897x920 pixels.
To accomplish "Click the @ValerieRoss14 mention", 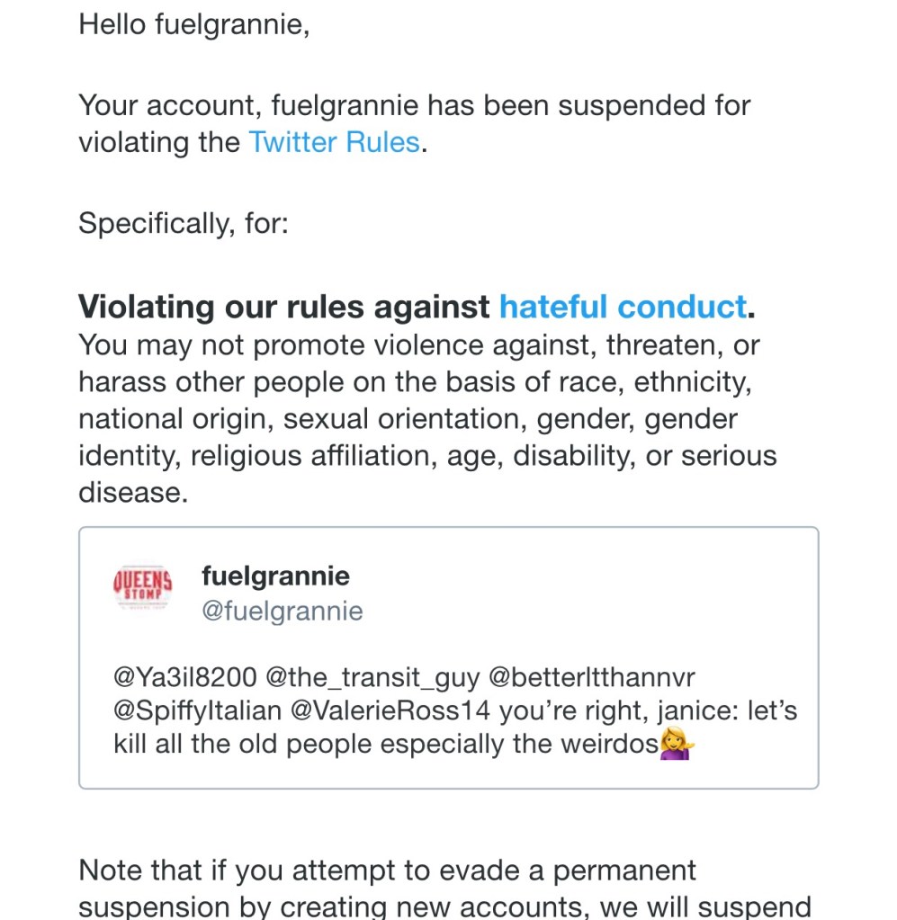I will pos(390,710).
